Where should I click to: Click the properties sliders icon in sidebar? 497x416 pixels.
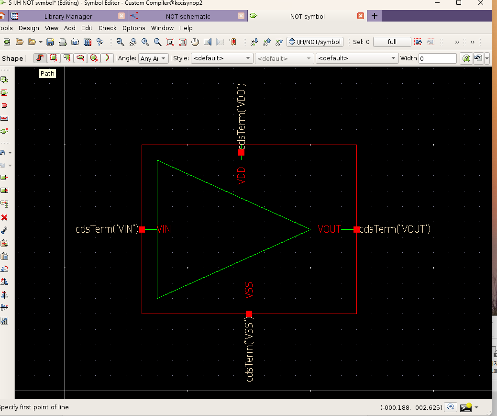pyautogui.click(x=4, y=321)
